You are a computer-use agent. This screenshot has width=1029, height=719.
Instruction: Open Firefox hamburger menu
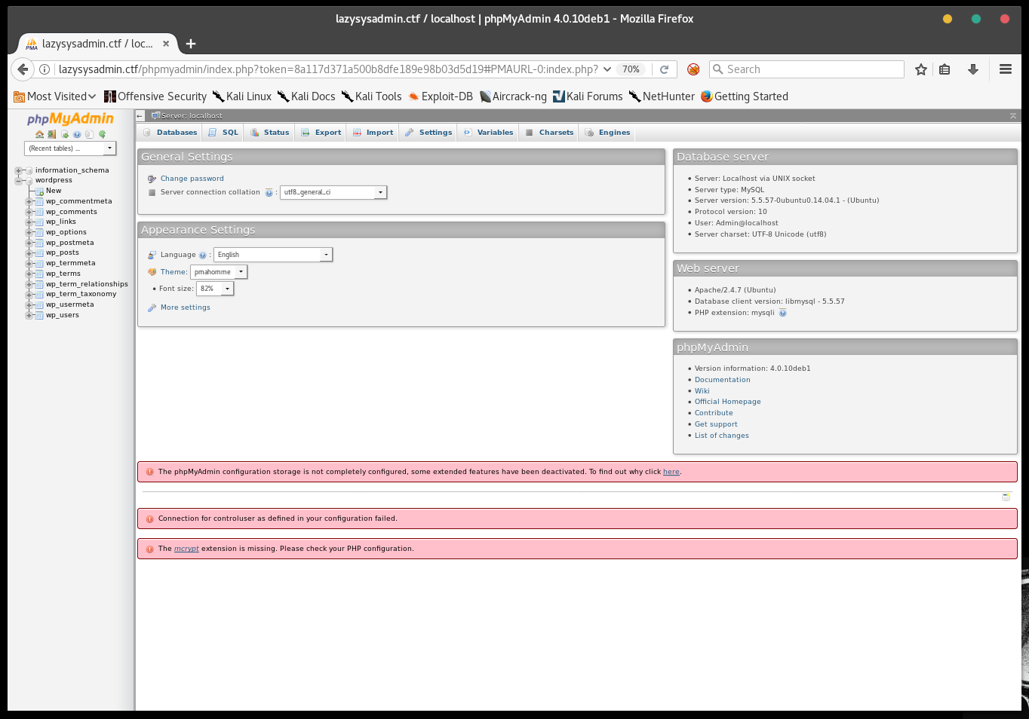[1006, 69]
